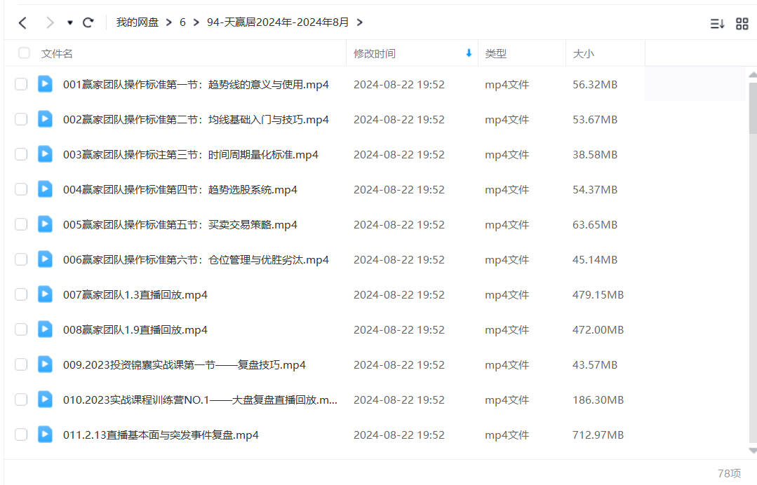The height and width of the screenshot is (485, 757).
Task: Click video icon of 009 复盘技巧
Action: tap(45, 364)
